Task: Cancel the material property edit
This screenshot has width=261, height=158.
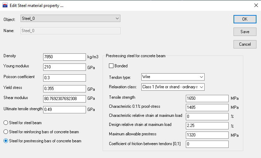Action: [245, 44]
